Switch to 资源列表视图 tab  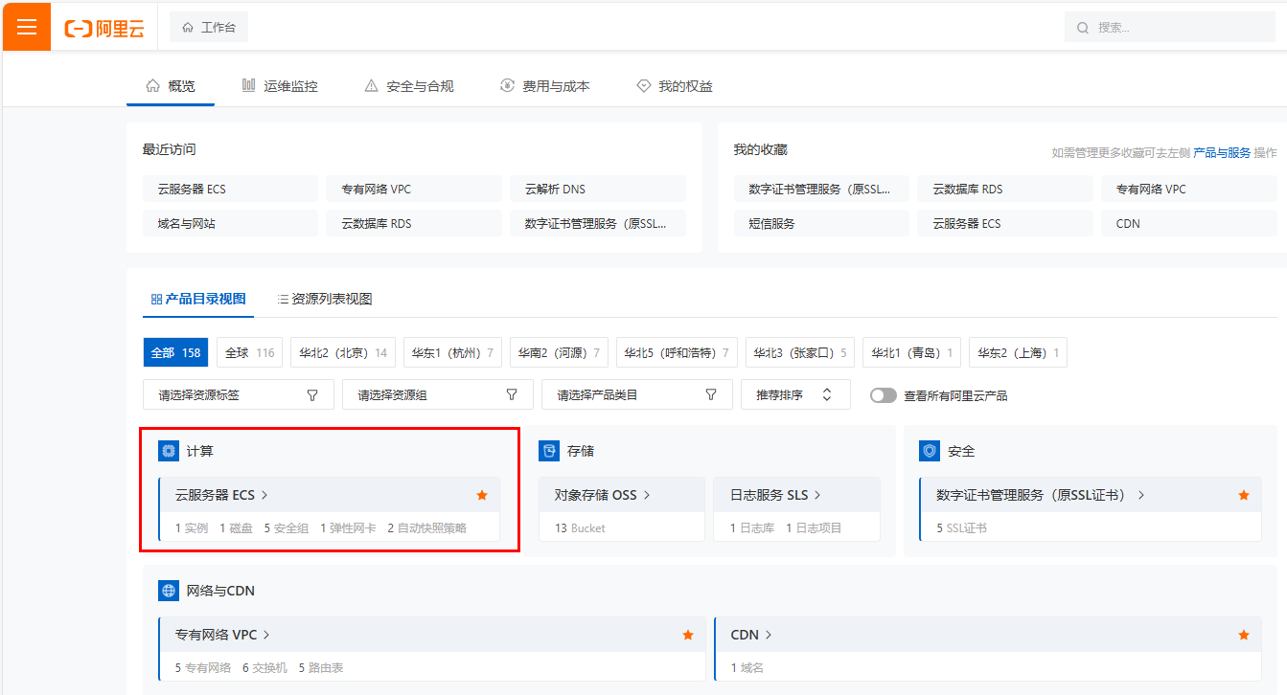tap(324, 299)
